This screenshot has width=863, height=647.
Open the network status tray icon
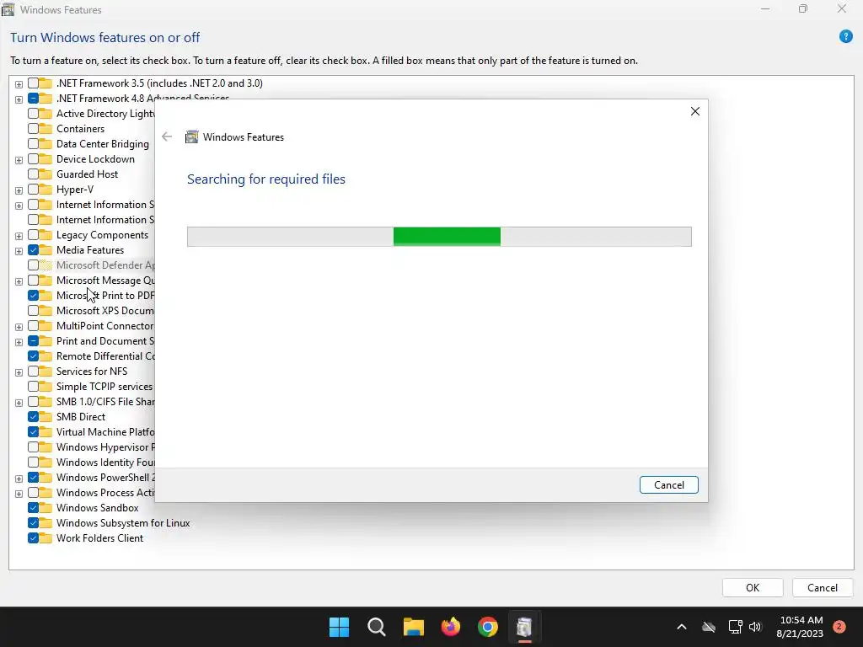pyautogui.click(x=735, y=627)
